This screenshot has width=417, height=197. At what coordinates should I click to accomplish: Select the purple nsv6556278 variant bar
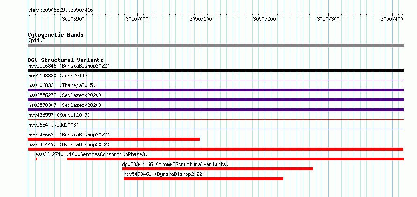tap(216, 100)
